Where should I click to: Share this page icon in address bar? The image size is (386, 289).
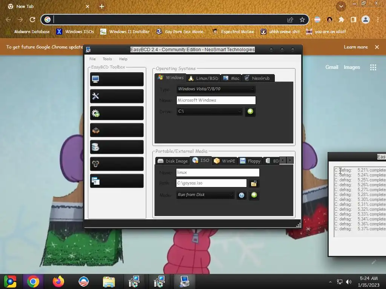pyautogui.click(x=290, y=20)
